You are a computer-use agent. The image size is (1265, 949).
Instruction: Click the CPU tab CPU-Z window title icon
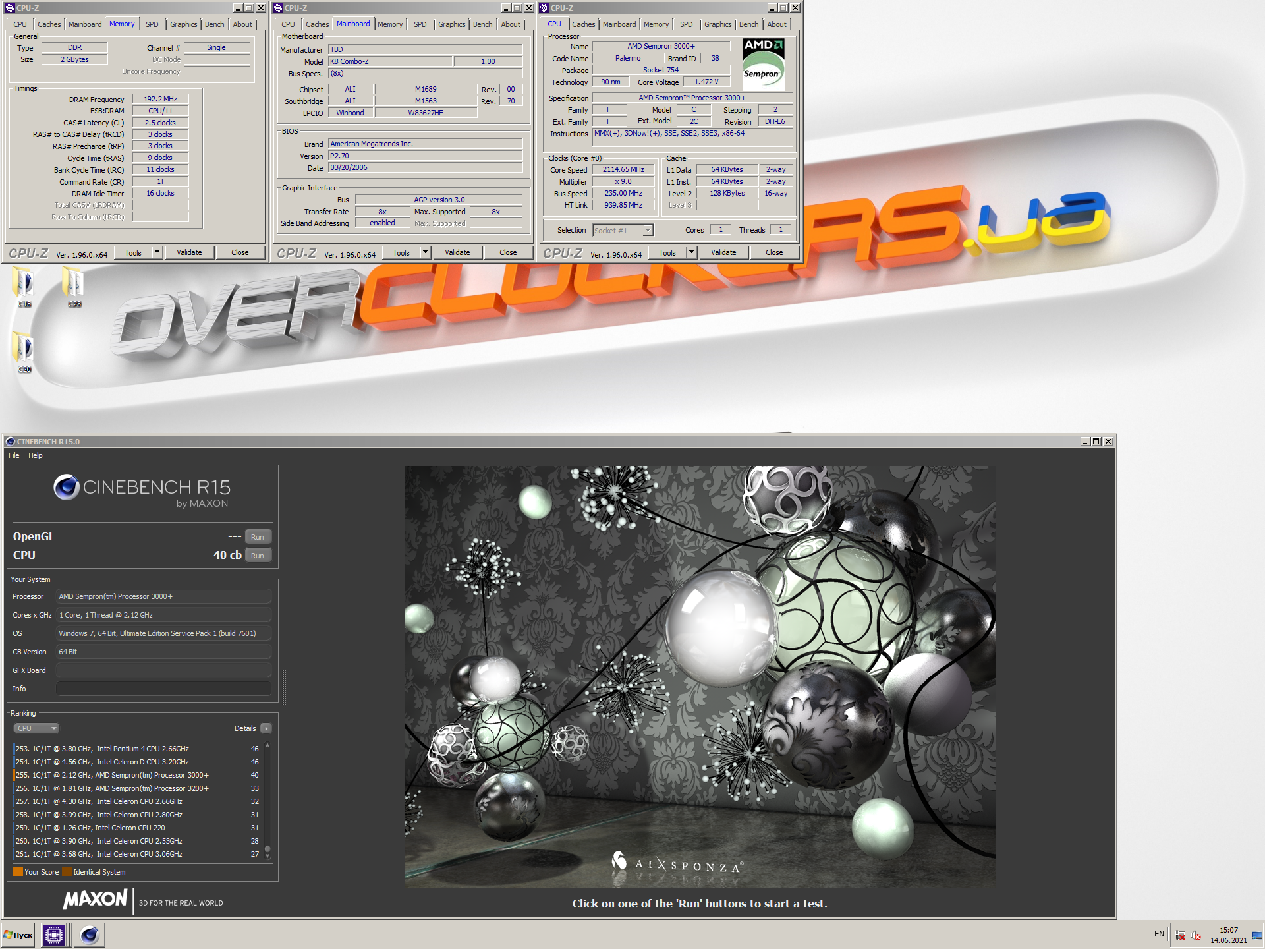click(x=544, y=7)
